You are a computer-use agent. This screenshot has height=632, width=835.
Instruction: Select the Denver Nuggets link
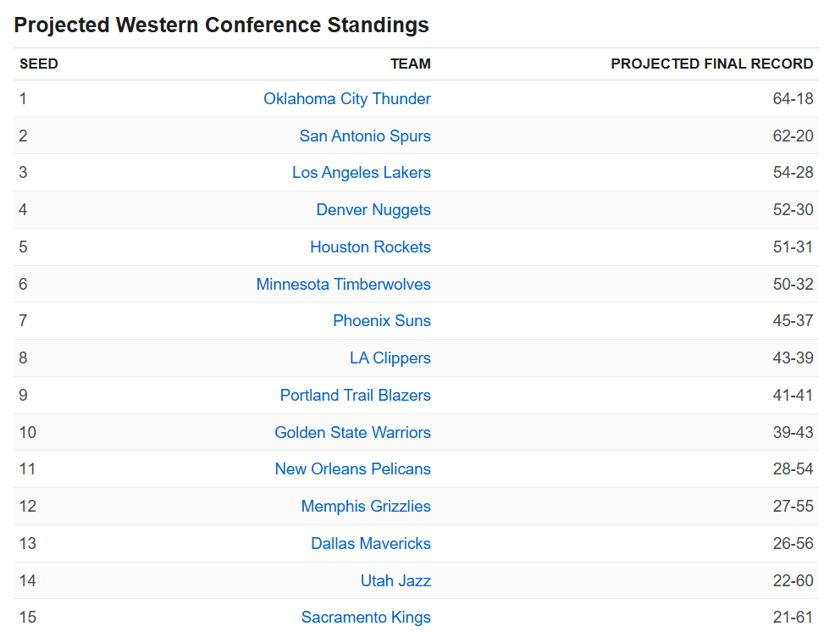click(x=373, y=210)
